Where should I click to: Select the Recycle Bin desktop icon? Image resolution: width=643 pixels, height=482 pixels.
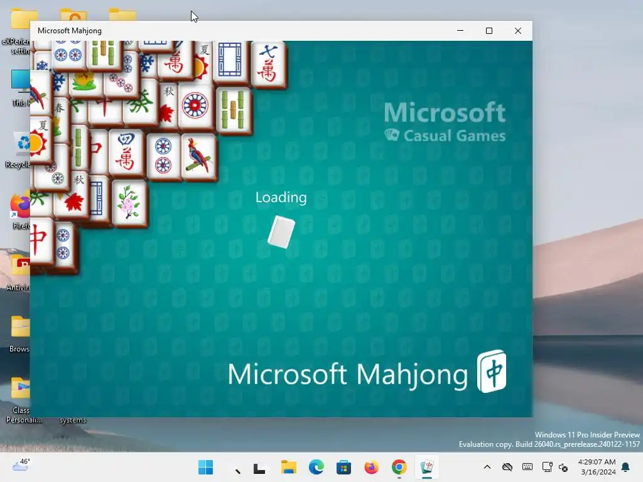(18, 149)
